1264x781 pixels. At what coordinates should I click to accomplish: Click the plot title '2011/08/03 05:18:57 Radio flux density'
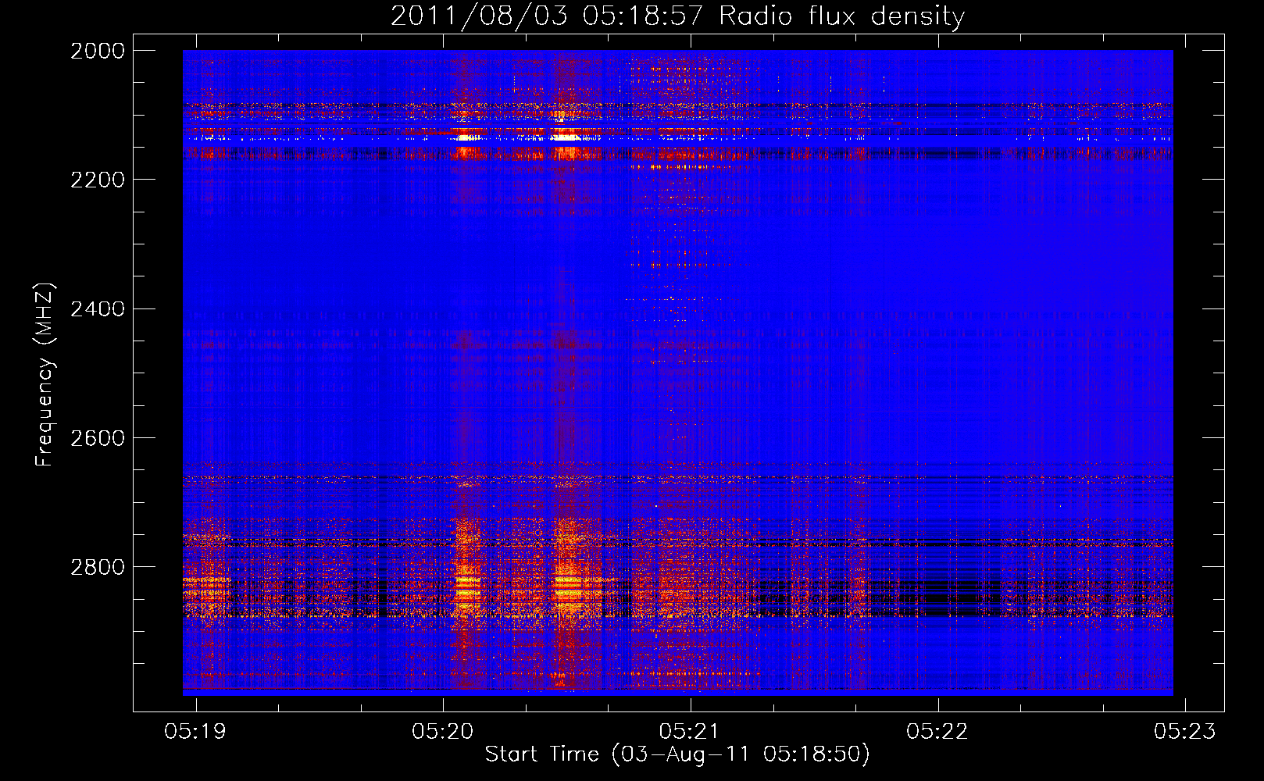tap(677, 16)
